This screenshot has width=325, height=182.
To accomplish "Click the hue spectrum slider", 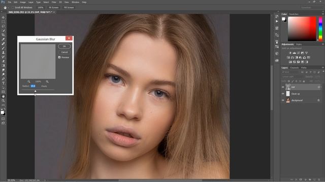I will (x=320, y=29).
